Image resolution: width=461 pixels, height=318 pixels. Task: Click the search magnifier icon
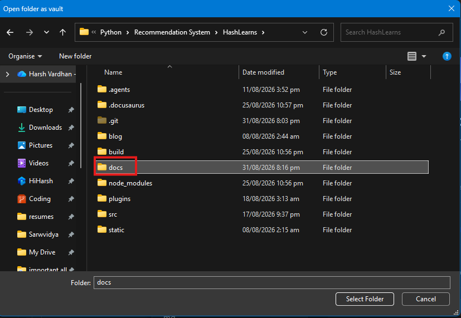pyautogui.click(x=441, y=32)
